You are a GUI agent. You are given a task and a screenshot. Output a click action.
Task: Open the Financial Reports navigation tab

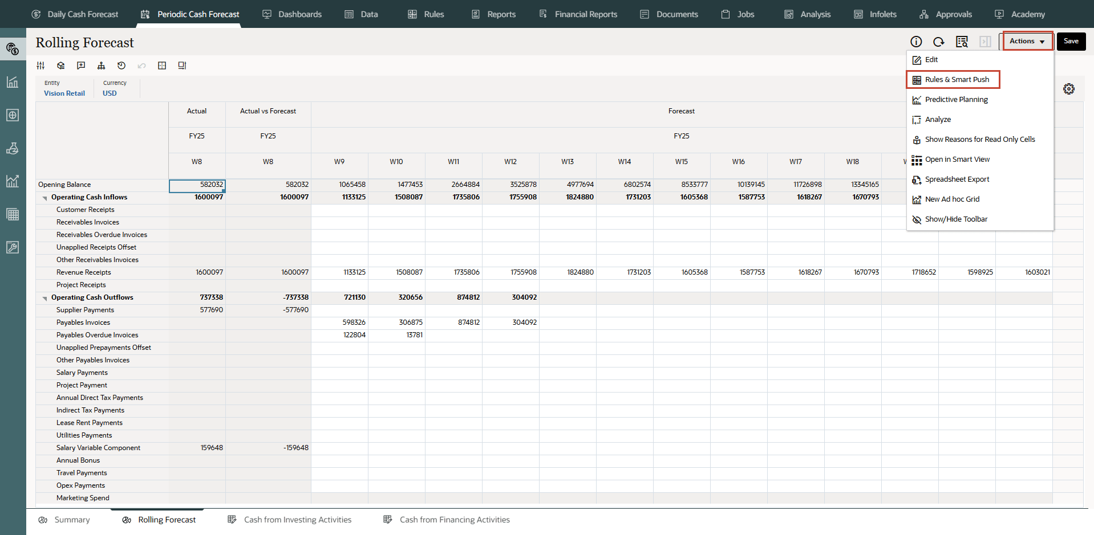click(578, 14)
